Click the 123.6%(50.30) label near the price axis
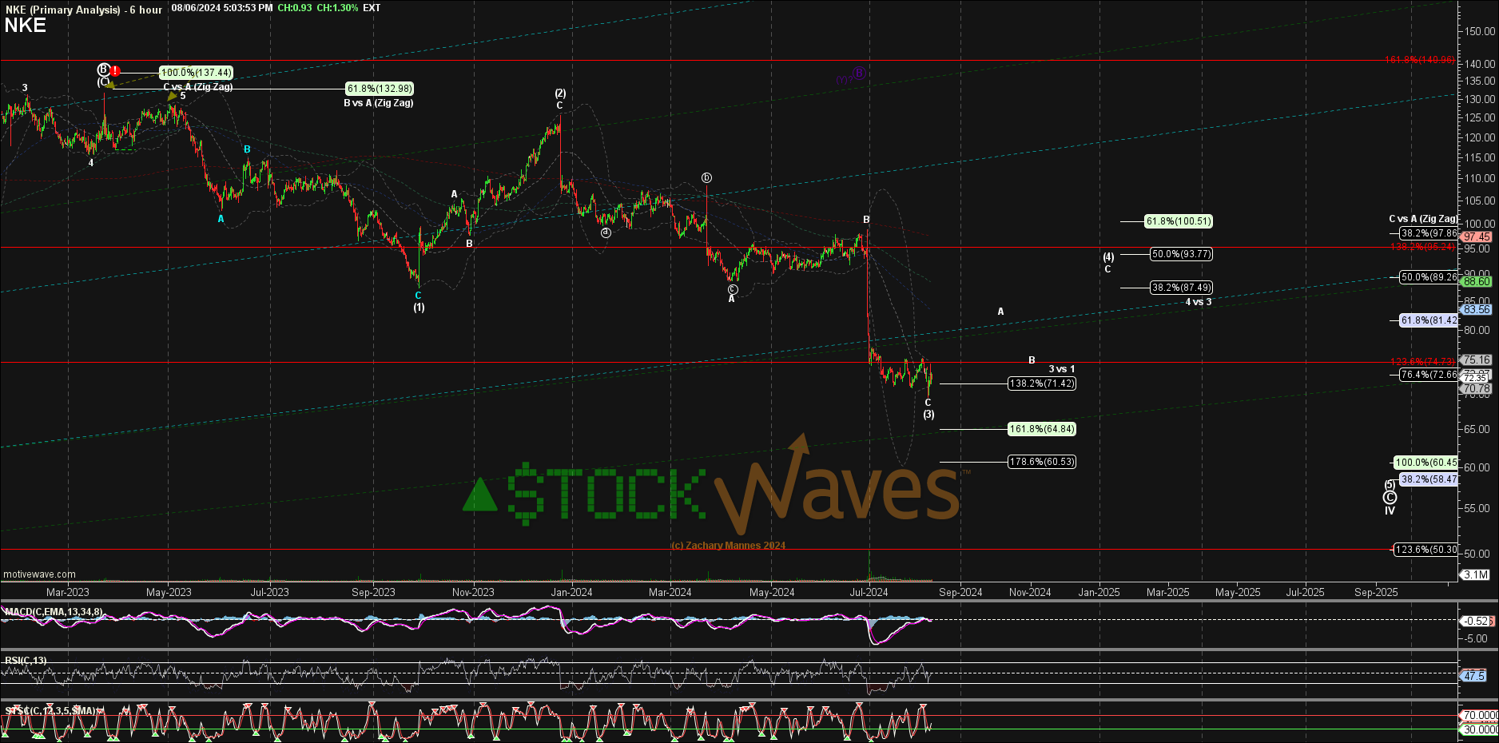 pos(1425,550)
